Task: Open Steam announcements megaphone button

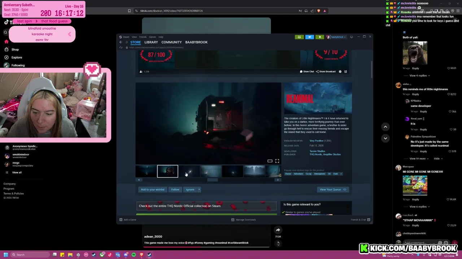Action: point(310,37)
